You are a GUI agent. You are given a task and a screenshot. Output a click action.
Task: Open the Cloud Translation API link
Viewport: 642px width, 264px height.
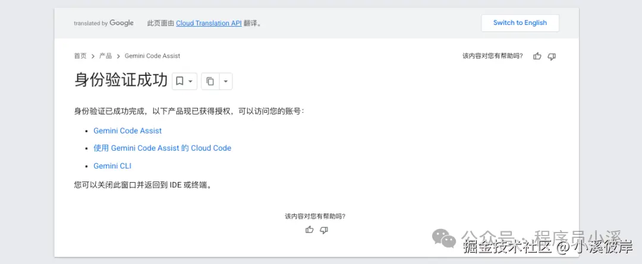point(209,23)
